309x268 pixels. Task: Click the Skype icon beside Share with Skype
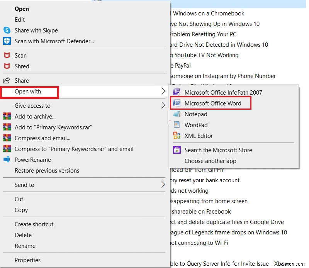click(x=7, y=31)
